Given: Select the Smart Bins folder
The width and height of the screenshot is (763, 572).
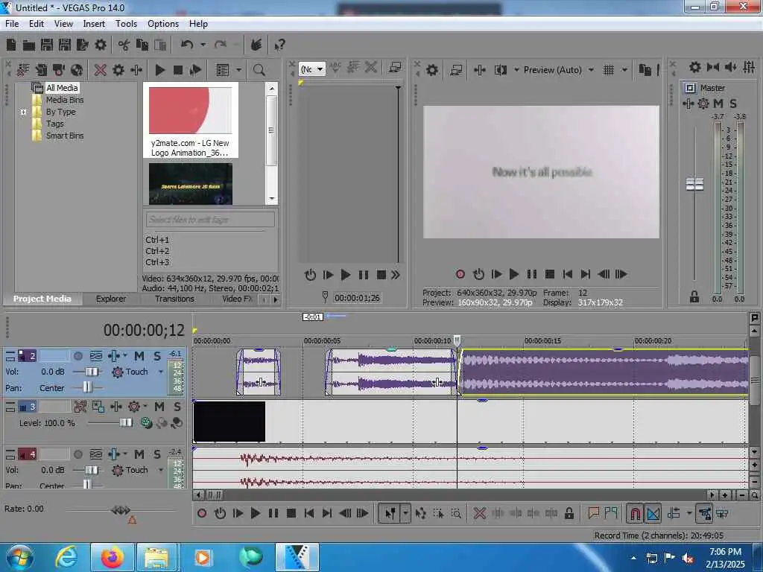Looking at the screenshot, I should point(65,136).
